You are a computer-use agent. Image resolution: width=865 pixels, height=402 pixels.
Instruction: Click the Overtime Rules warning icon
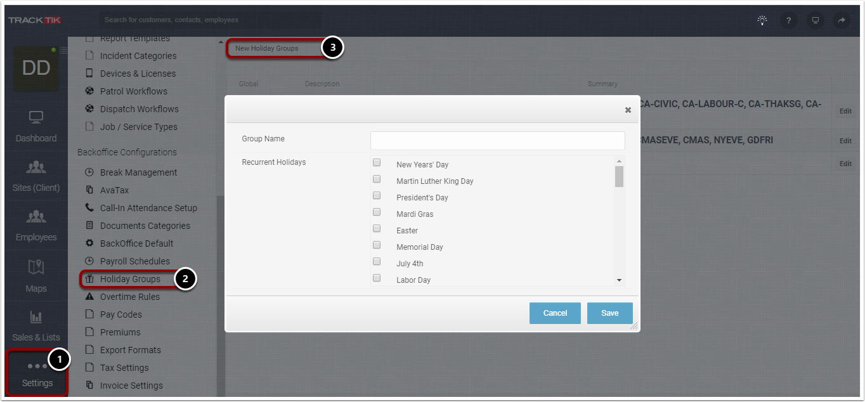coord(89,297)
